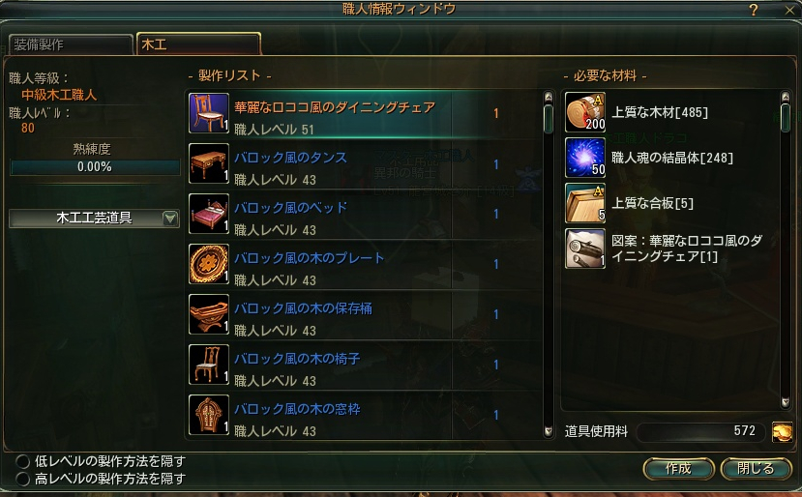Click the dining chair blueprint scroll icon
This screenshot has height=497, width=802.
point(585,248)
